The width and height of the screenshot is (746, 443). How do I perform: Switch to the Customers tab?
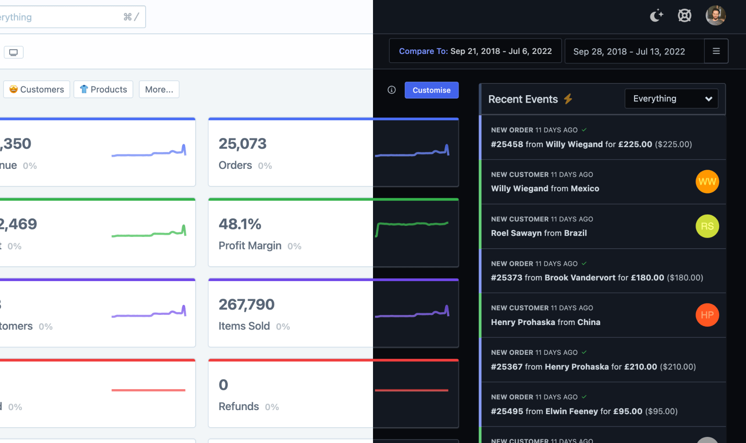pos(37,89)
